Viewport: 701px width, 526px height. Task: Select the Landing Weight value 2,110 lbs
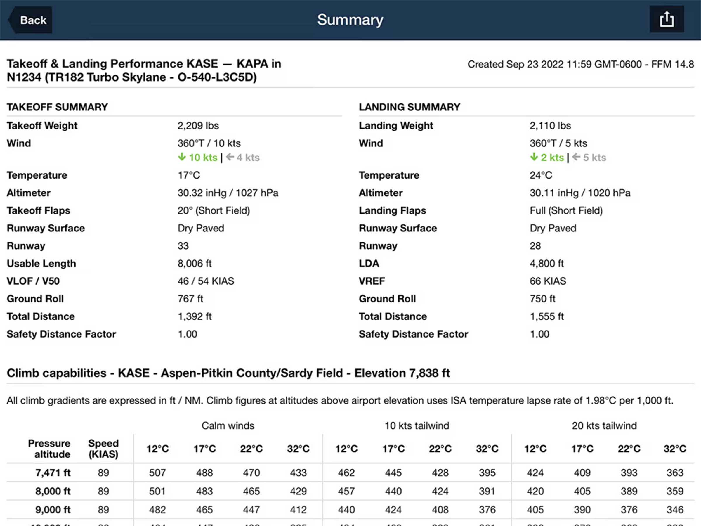[x=550, y=126]
